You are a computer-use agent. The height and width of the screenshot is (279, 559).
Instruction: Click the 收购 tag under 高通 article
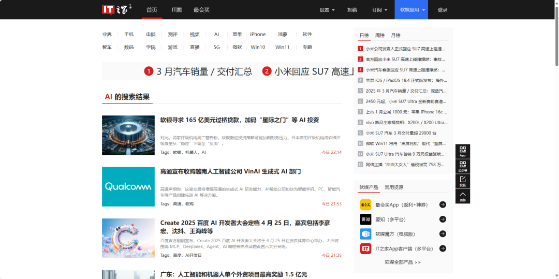(189, 204)
